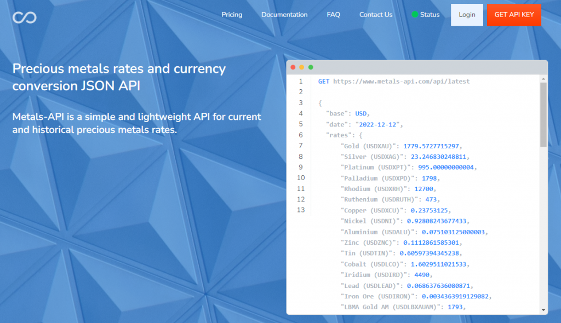Click the Ruthenium rate 473
This screenshot has width=561, height=323.
(x=431, y=200)
